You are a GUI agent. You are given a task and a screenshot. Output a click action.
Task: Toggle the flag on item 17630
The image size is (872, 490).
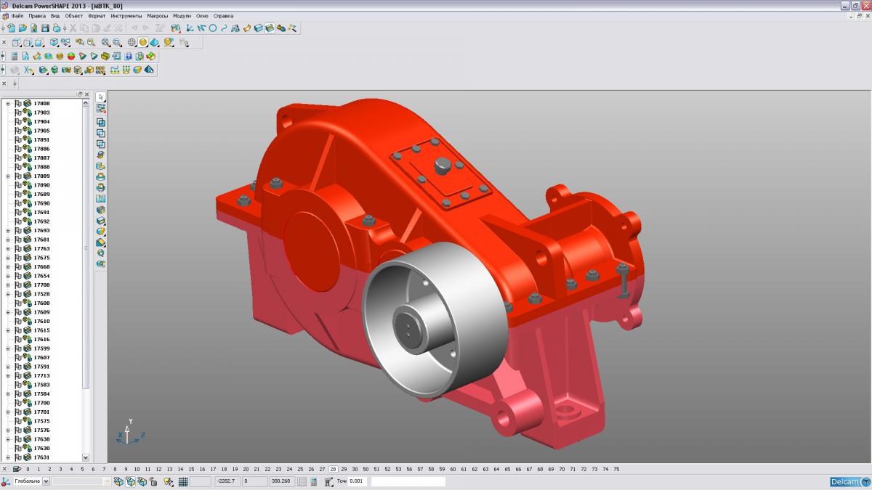point(17,448)
